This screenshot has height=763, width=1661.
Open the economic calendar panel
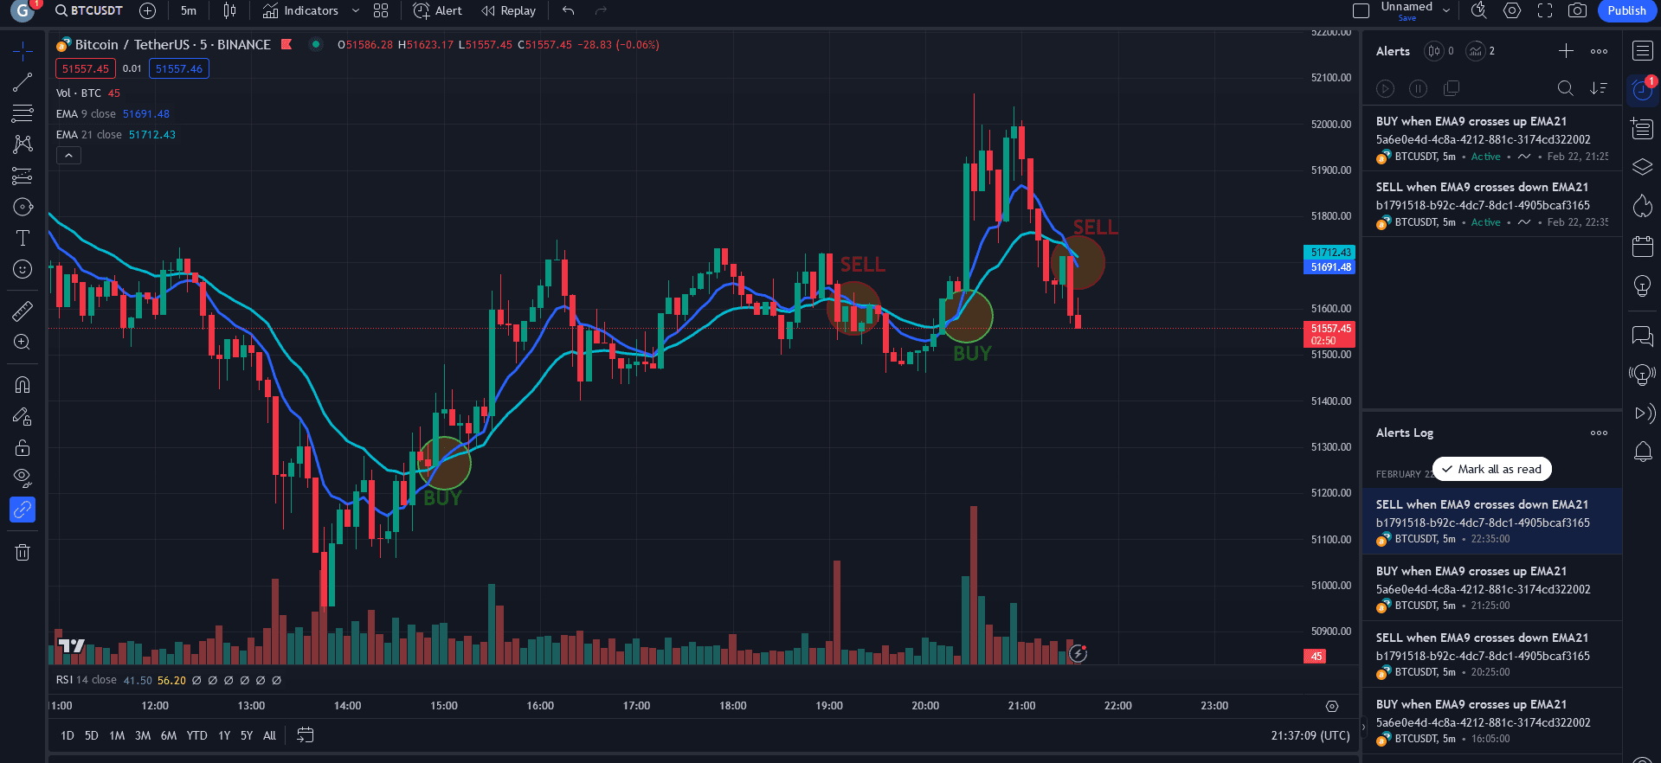point(1643,246)
